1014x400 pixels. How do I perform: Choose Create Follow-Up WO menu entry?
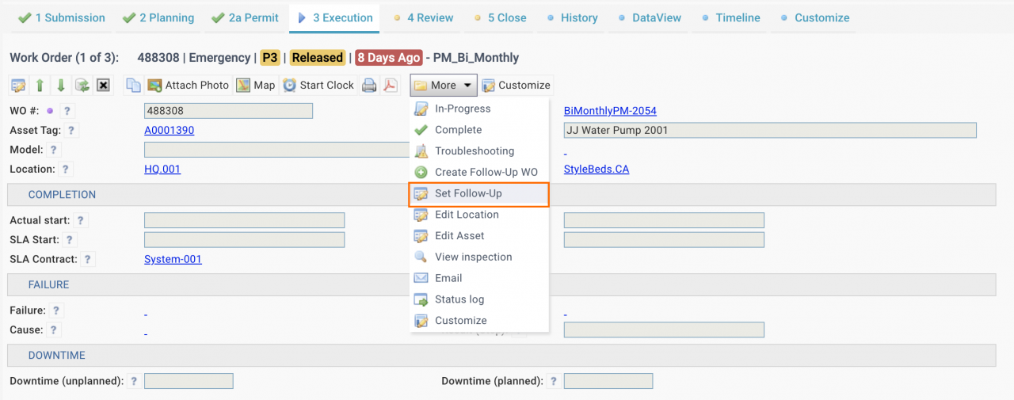coord(486,173)
